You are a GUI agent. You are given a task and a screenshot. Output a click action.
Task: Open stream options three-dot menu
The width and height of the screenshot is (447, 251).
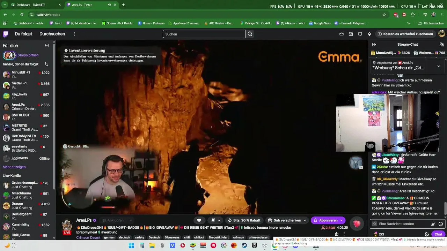[344, 234]
